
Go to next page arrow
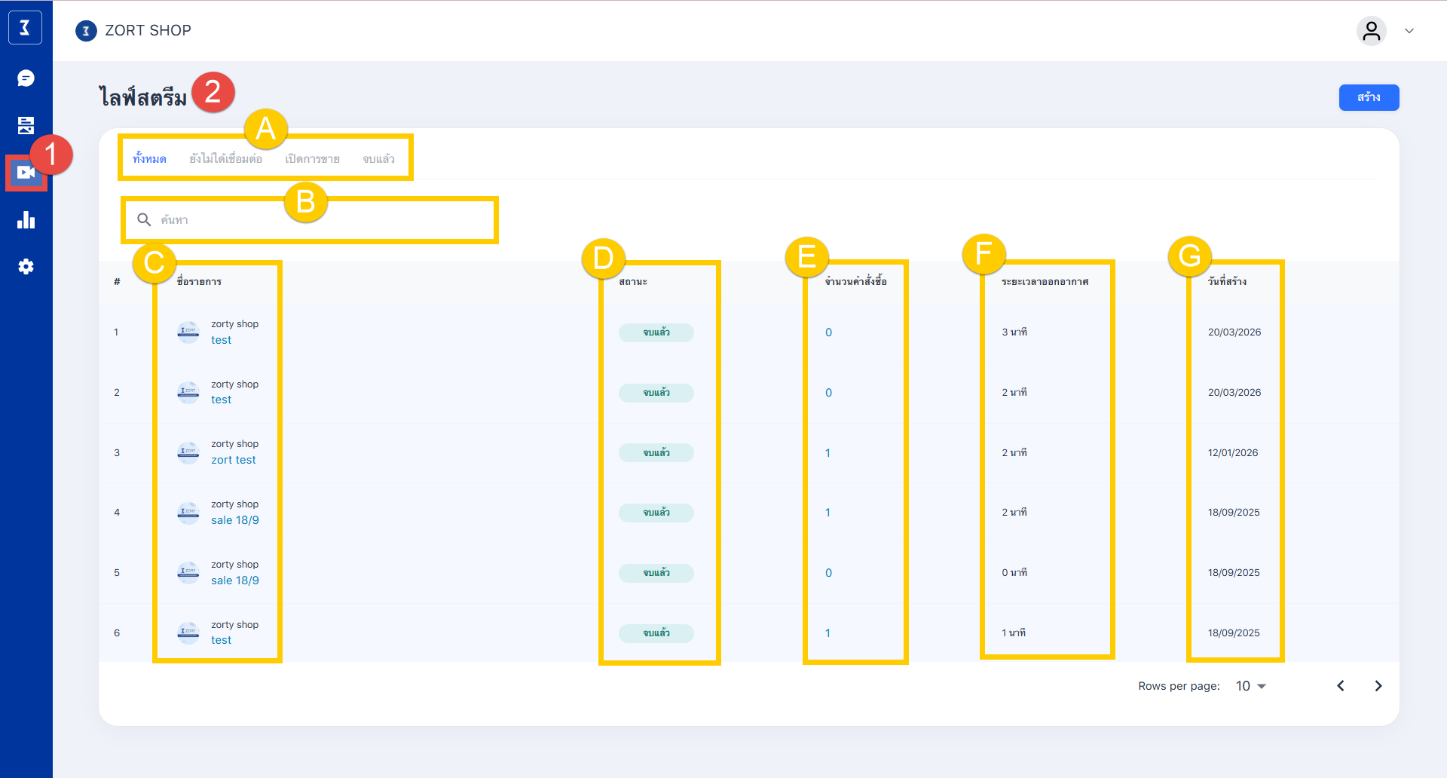click(1378, 686)
